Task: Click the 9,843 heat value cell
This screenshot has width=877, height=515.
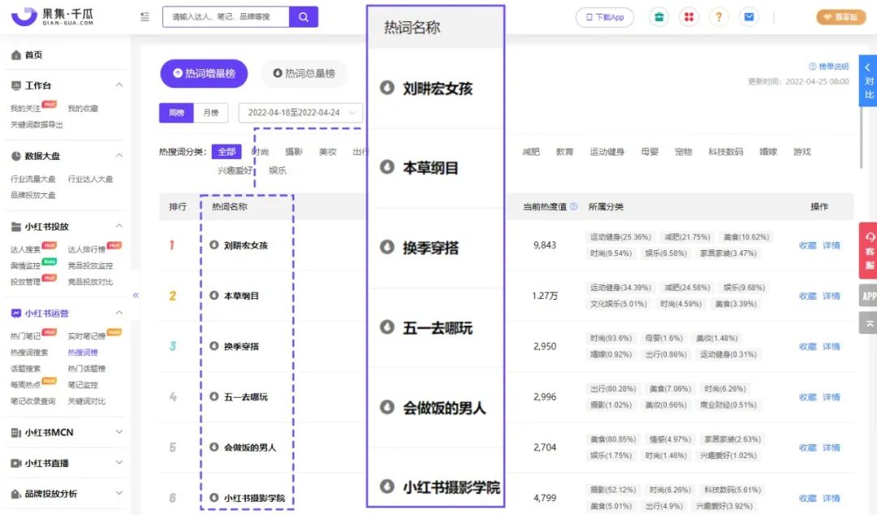Action: [x=545, y=245]
